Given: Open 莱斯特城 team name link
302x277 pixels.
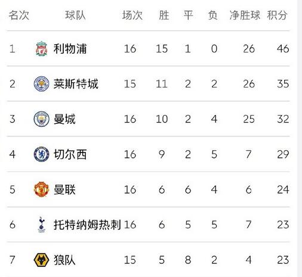Looking at the screenshot, I should point(76,84).
